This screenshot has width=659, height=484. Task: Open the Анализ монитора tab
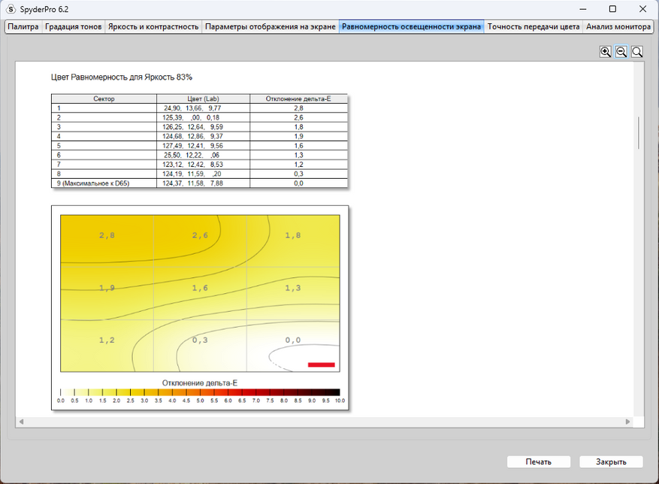[618, 26]
